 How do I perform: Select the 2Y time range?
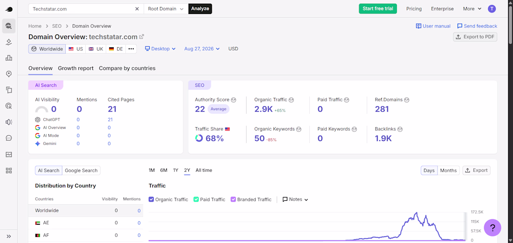(187, 170)
